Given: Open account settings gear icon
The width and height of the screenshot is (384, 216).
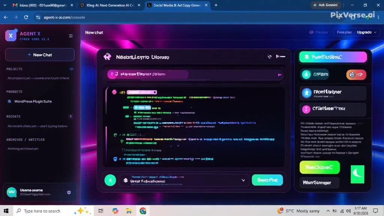Looking at the screenshot, I should [x=69, y=192].
